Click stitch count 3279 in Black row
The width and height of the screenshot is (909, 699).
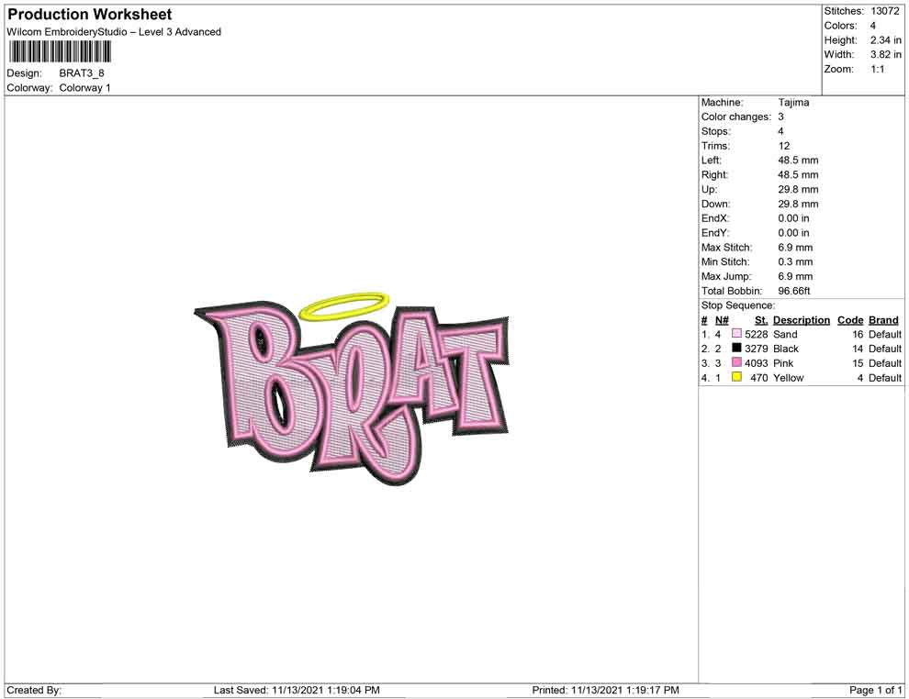(x=756, y=349)
